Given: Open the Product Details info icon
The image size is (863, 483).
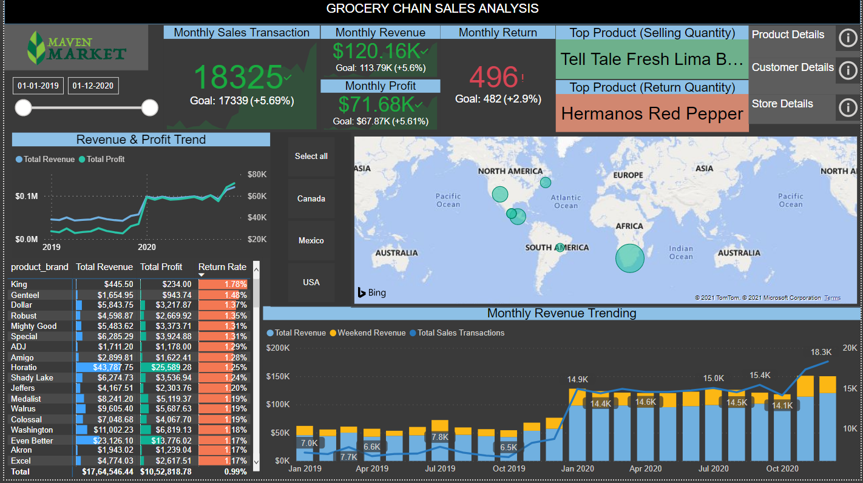Looking at the screenshot, I should 848,38.
